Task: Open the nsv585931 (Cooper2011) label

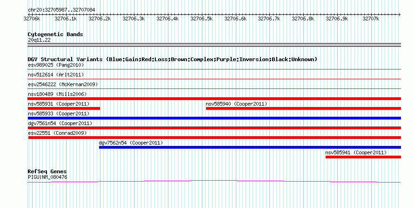Action: (59, 104)
